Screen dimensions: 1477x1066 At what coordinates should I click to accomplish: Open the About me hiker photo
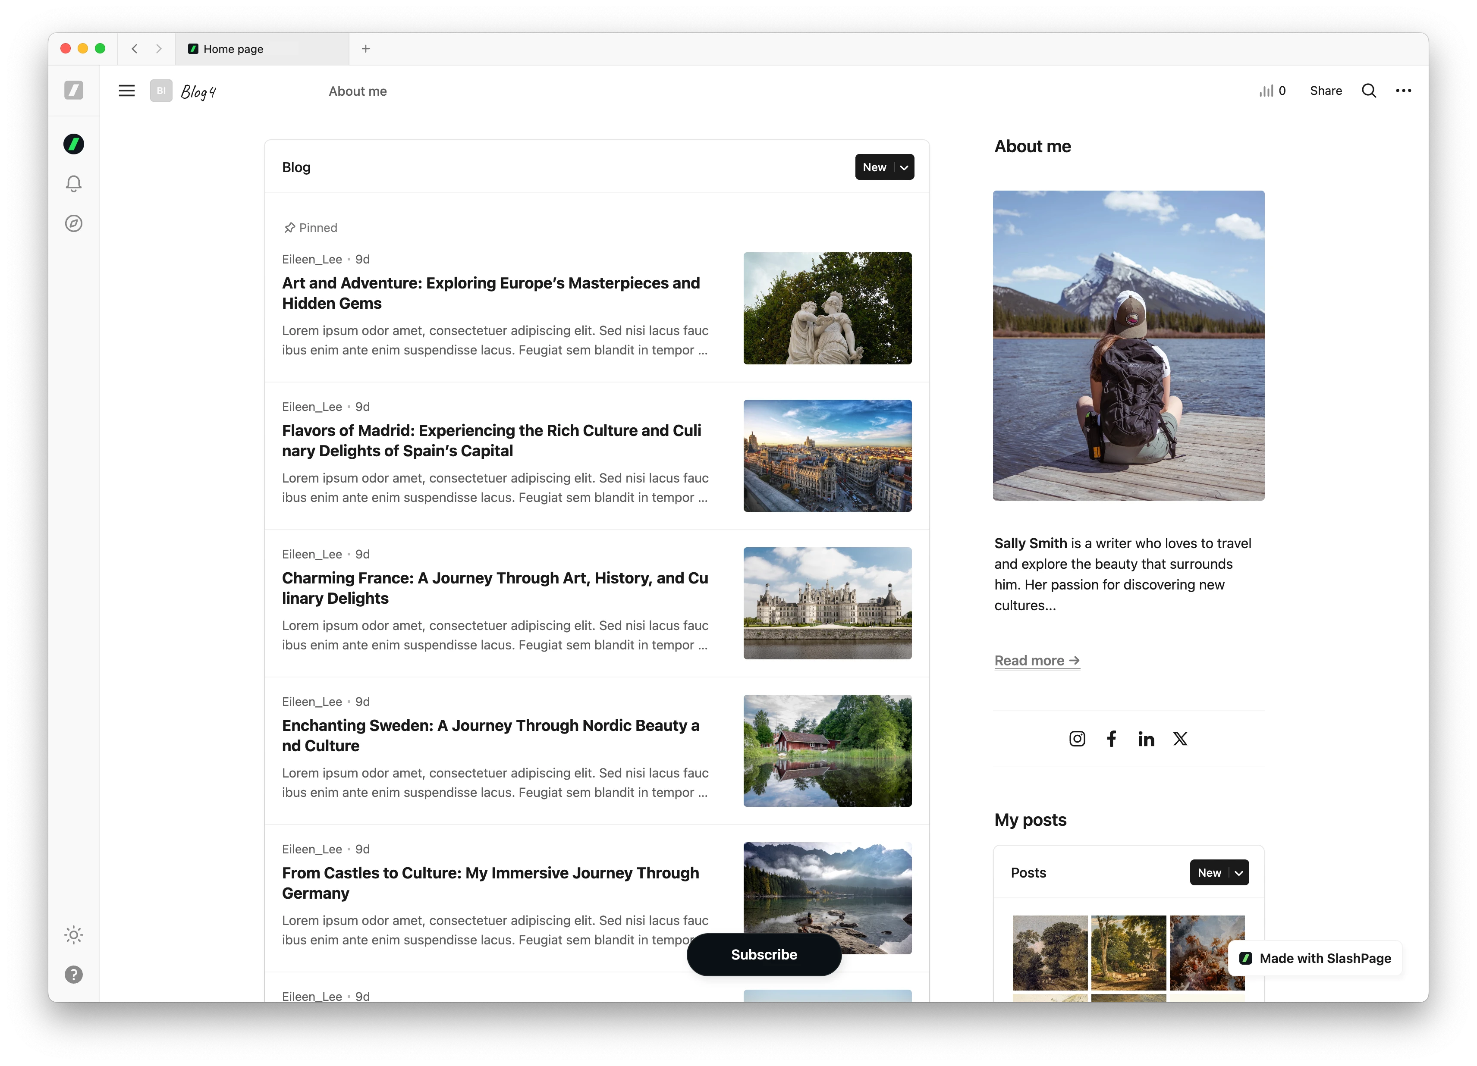point(1128,345)
